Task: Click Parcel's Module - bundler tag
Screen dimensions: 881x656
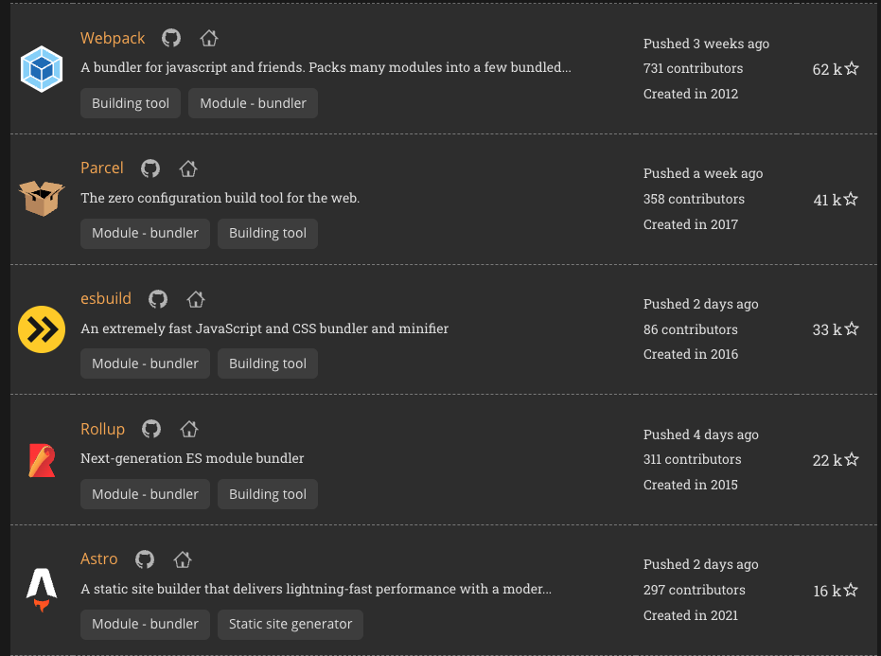Action: click(145, 233)
